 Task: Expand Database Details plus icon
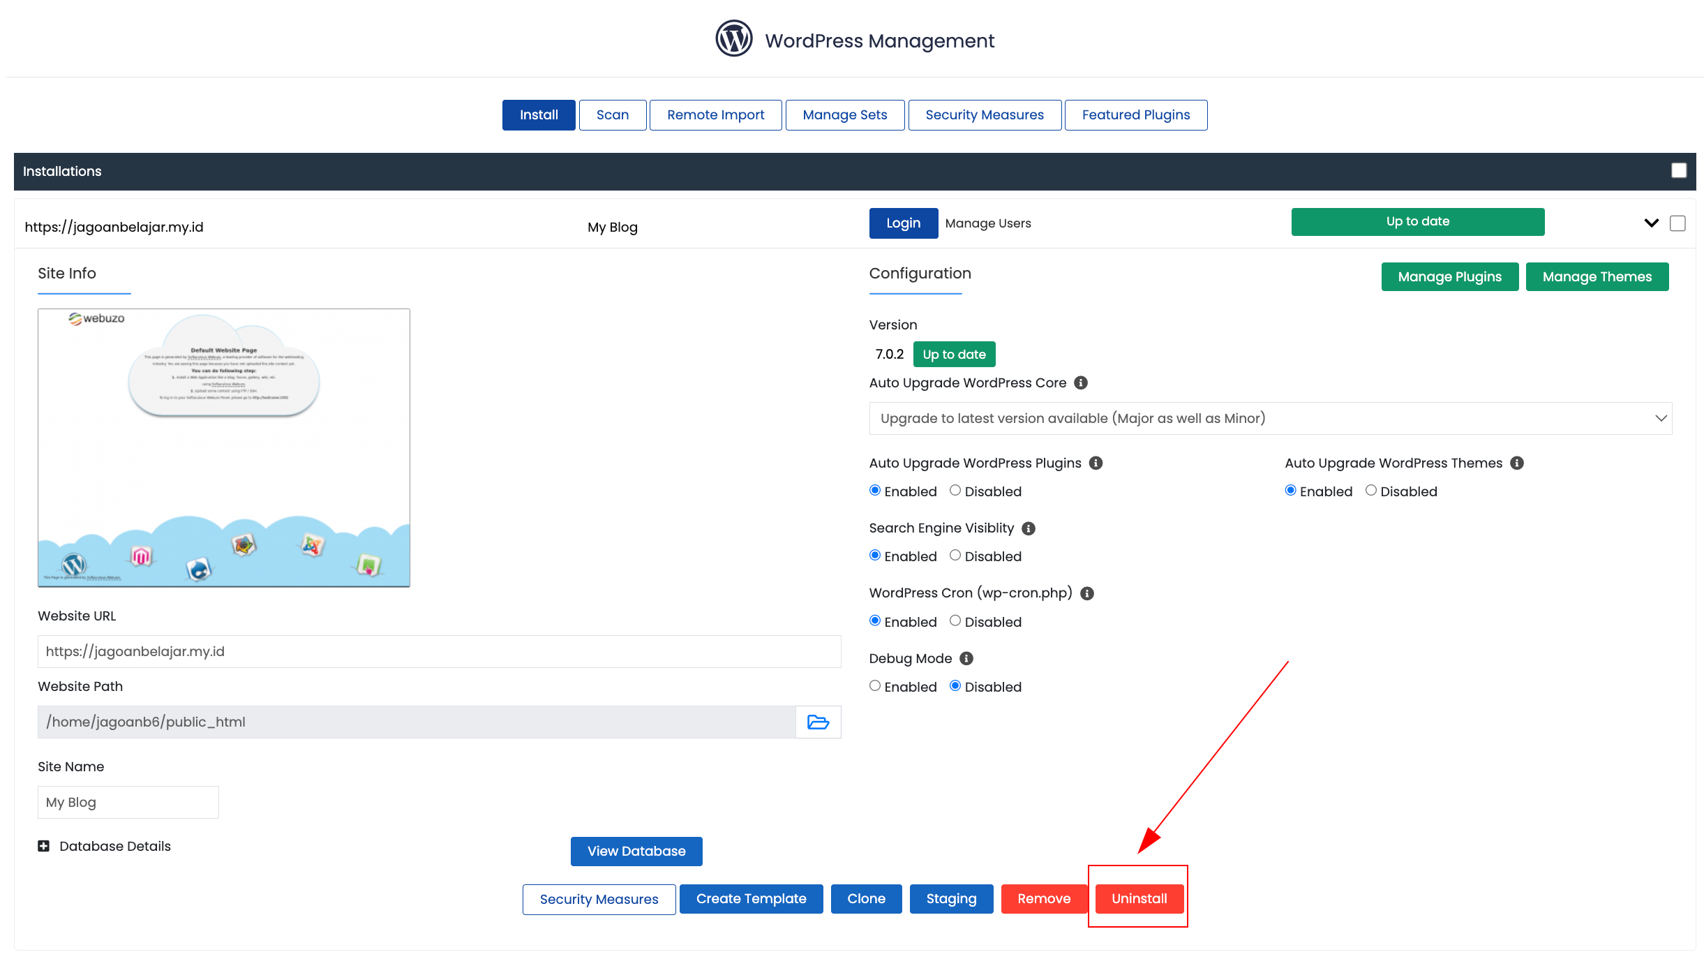coord(43,846)
